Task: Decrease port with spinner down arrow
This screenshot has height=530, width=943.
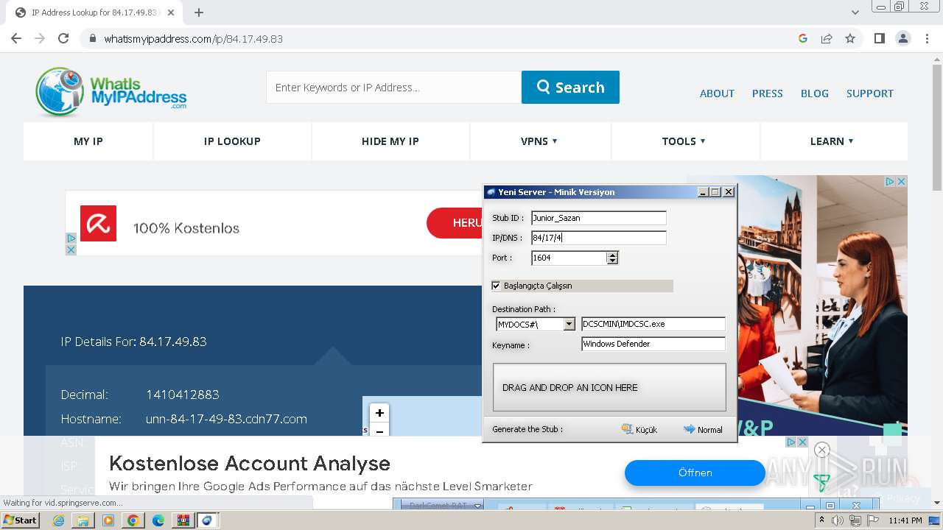Action: [x=613, y=261]
